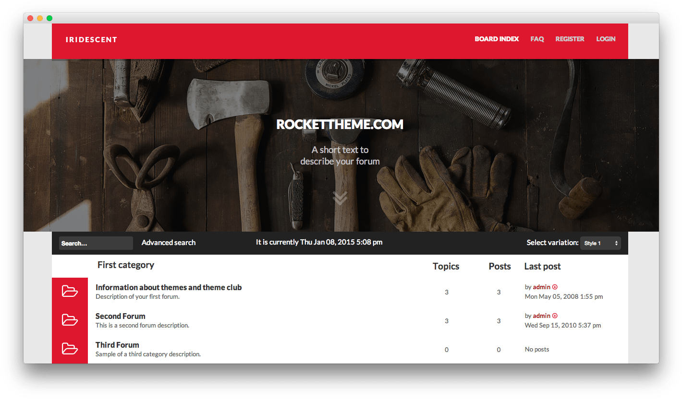Focus the Search input field
Image resolution: width=682 pixels, height=399 pixels.
96,243
